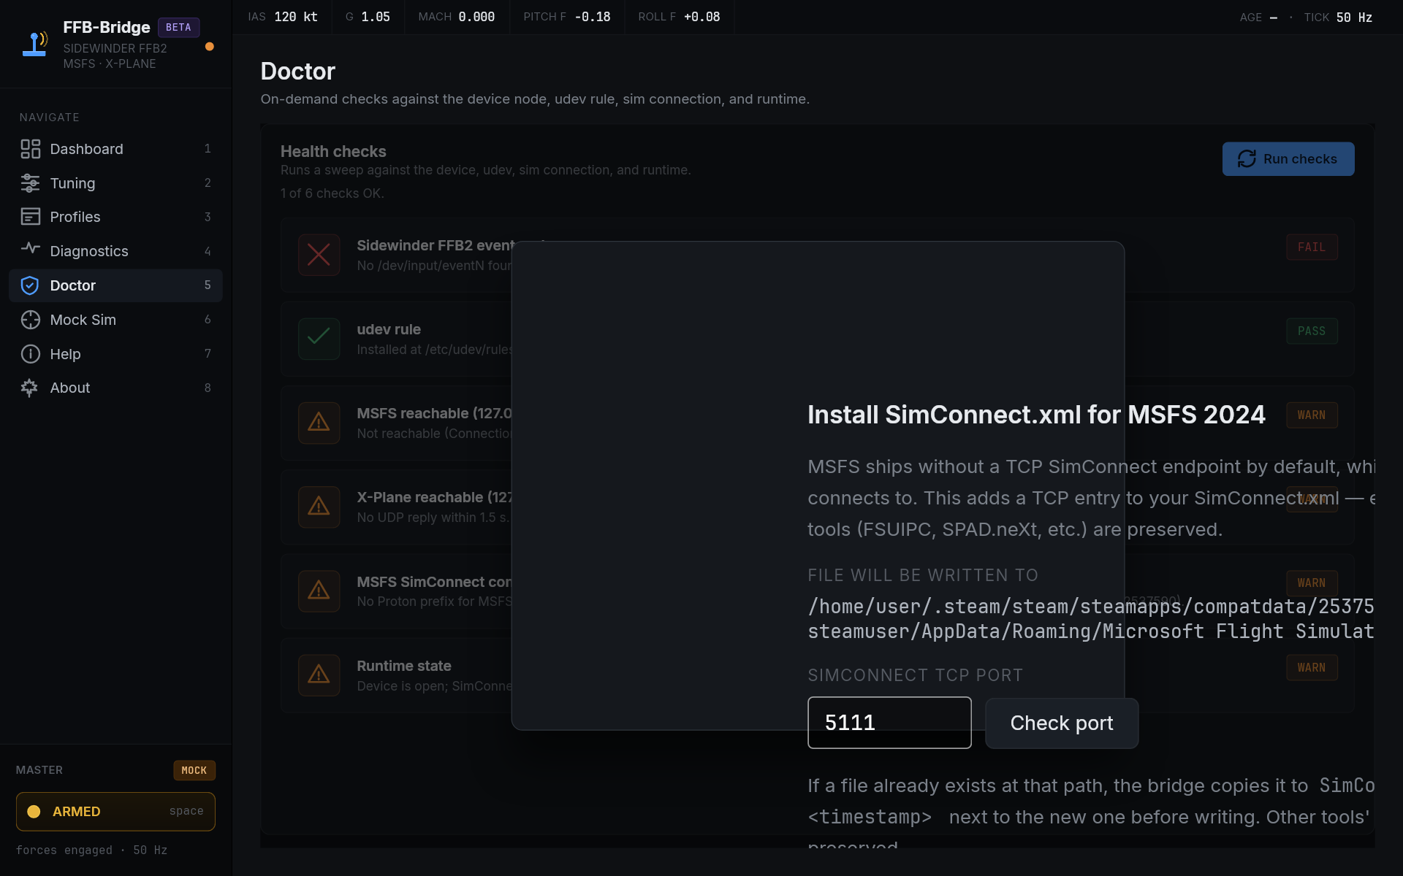Screen dimensions: 1403x876
Task: Toggle the ARMED master switch
Action: pyautogui.click(x=115, y=811)
